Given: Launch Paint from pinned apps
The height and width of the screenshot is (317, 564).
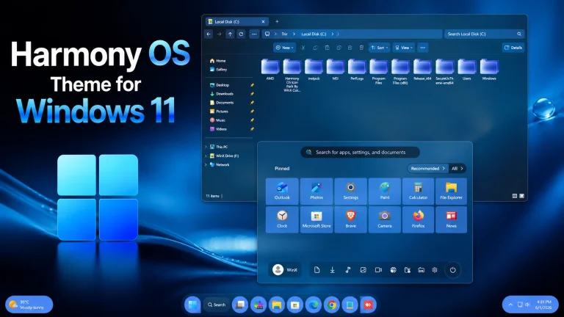Looking at the screenshot, I should point(385,191).
